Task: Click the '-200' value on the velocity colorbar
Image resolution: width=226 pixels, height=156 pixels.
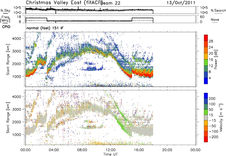Action: [x=213, y=137]
